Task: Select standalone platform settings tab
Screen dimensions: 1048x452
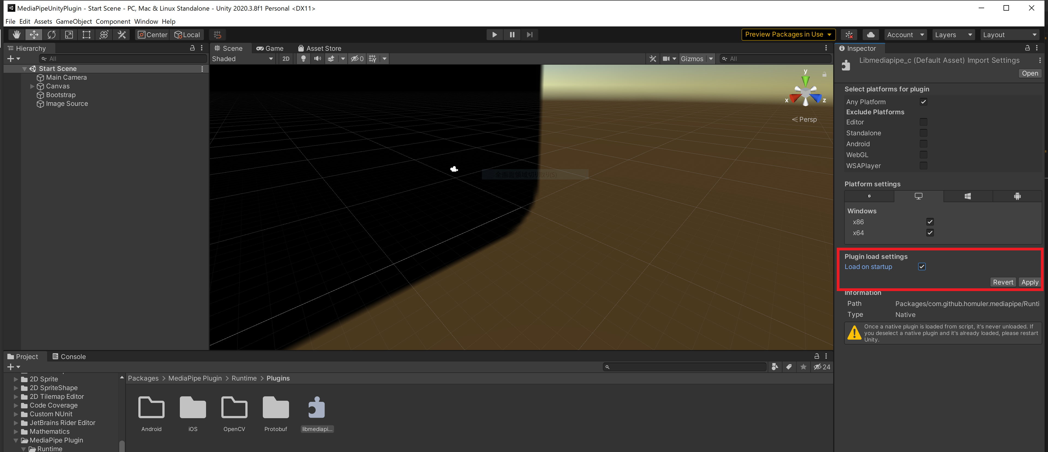Action: (919, 196)
